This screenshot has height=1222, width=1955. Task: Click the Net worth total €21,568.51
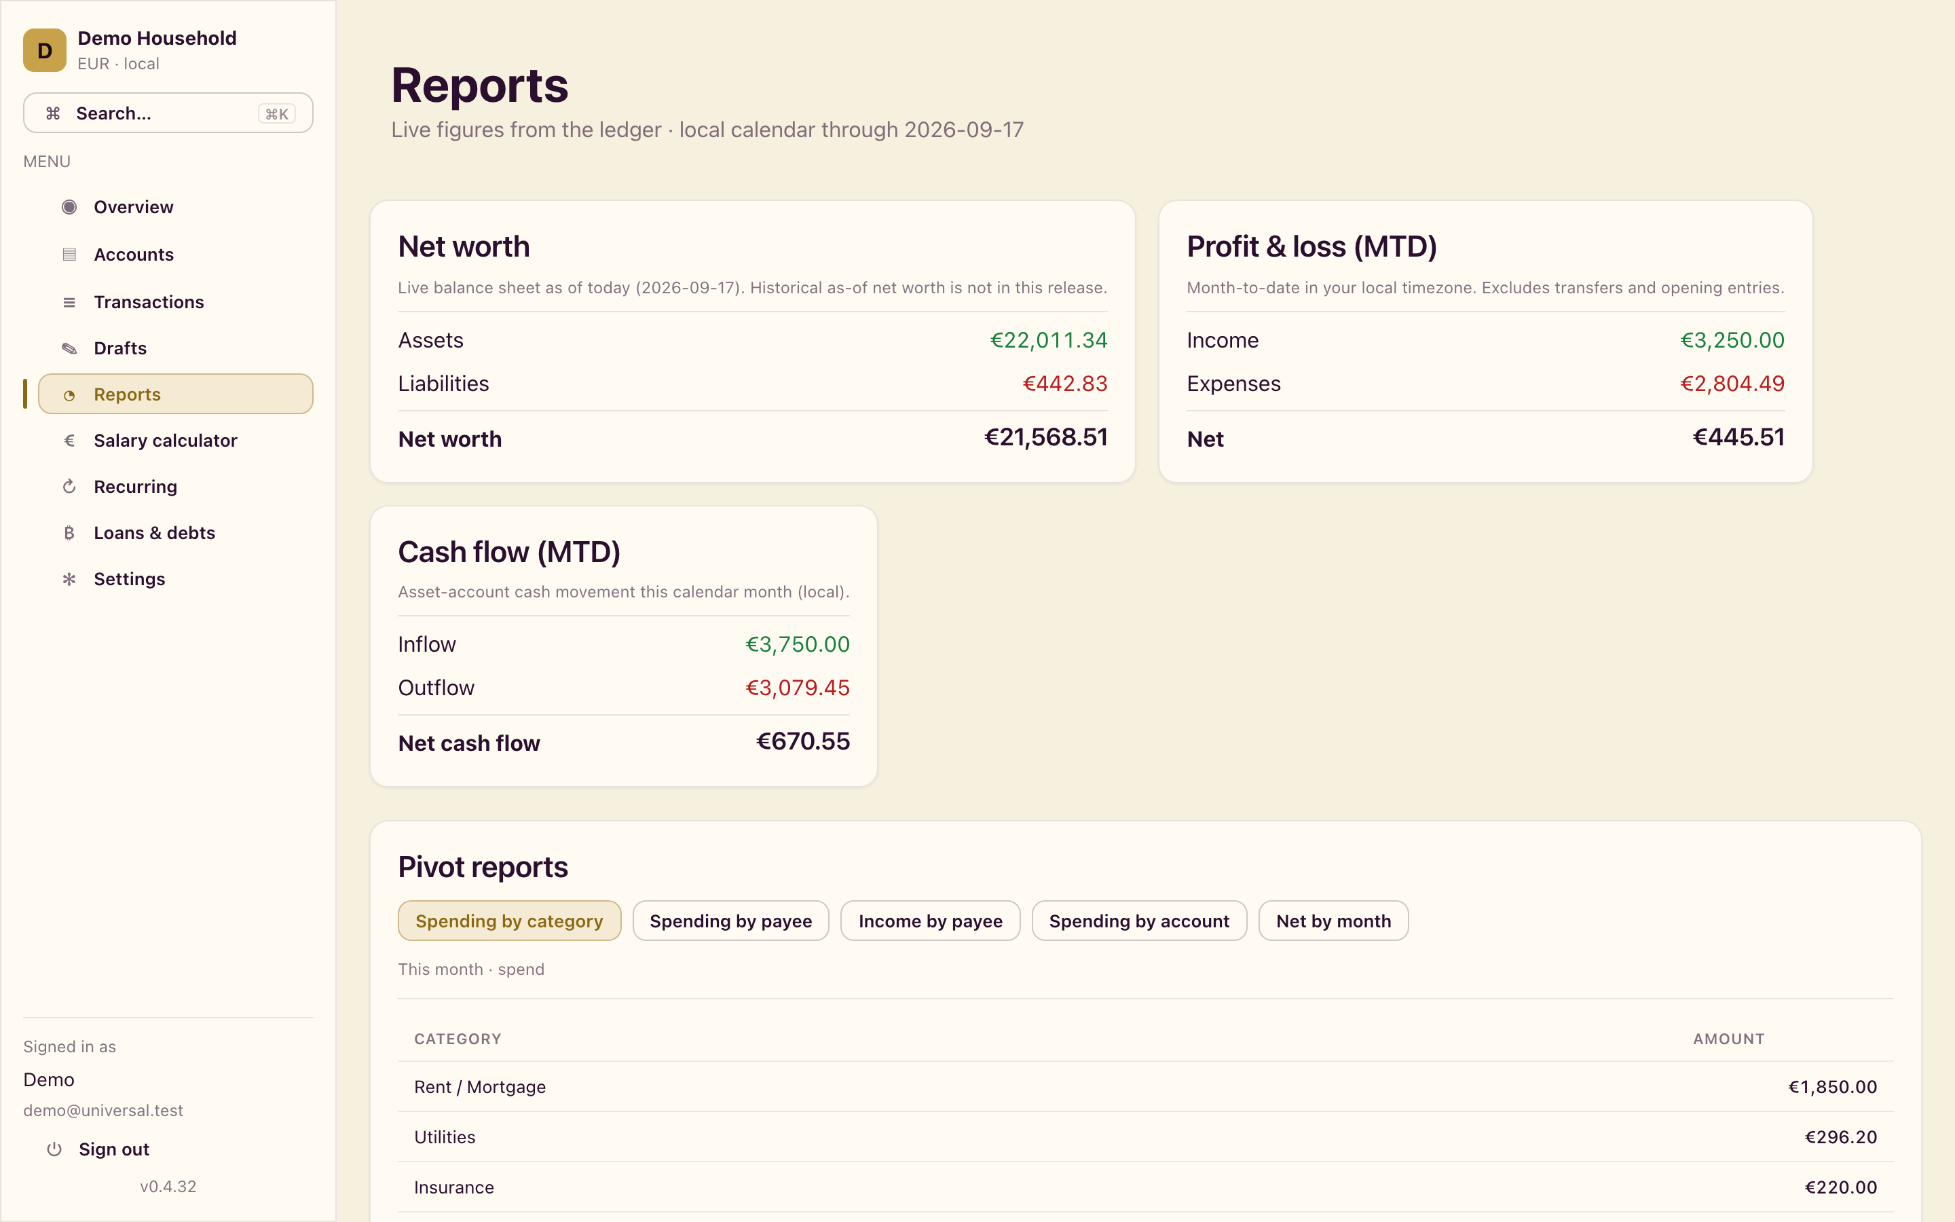[x=1045, y=437]
